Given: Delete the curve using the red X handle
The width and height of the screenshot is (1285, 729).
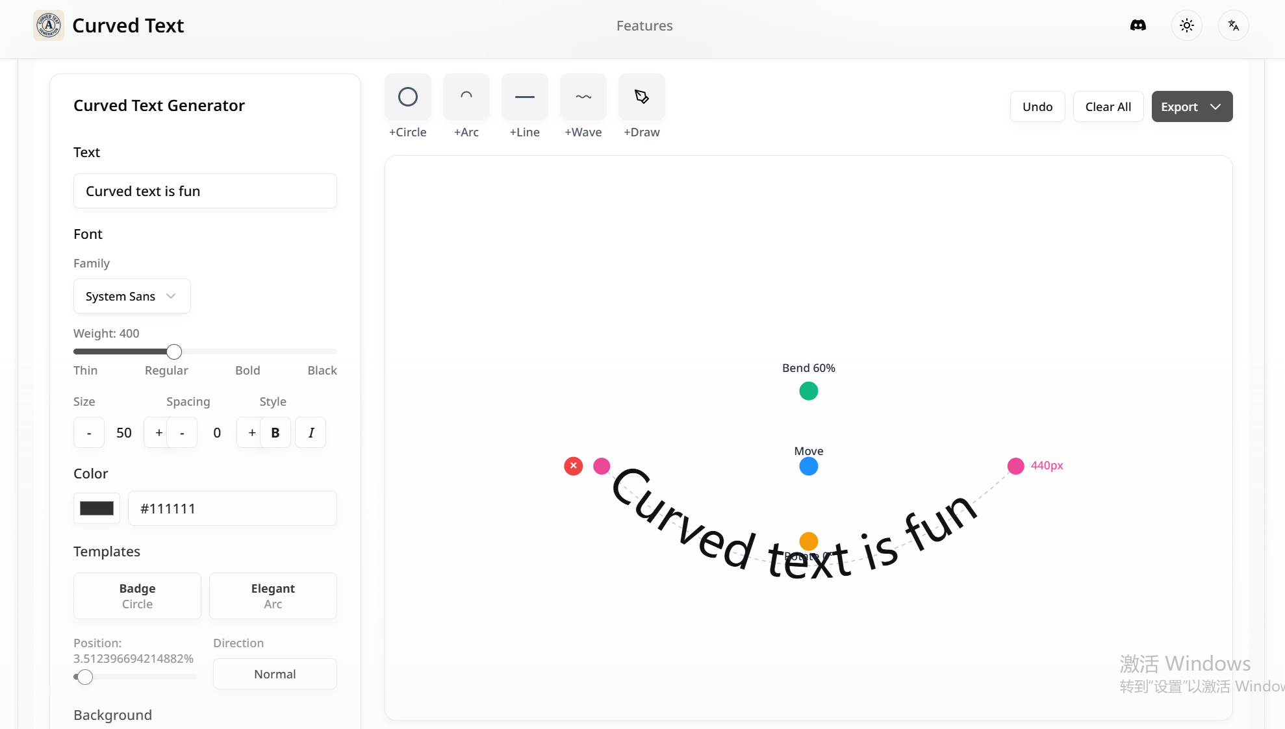Looking at the screenshot, I should tap(573, 465).
